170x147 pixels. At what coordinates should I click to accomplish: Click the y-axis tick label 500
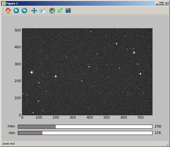pyautogui.click(x=18, y=30)
